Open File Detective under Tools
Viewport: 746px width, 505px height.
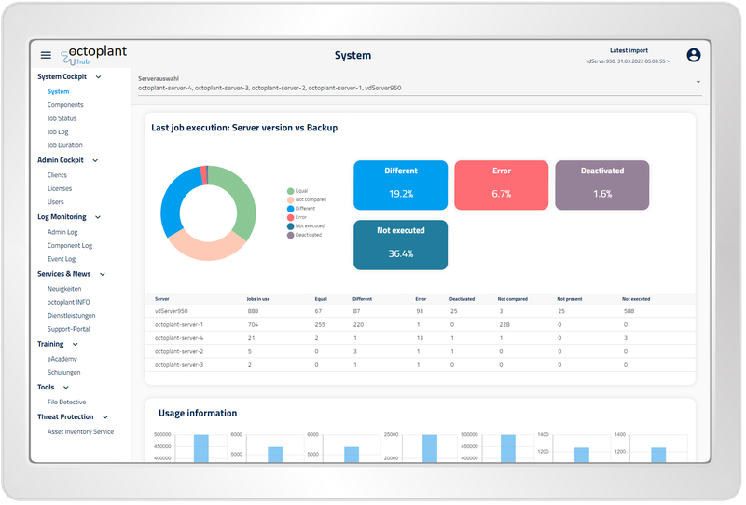(x=68, y=401)
